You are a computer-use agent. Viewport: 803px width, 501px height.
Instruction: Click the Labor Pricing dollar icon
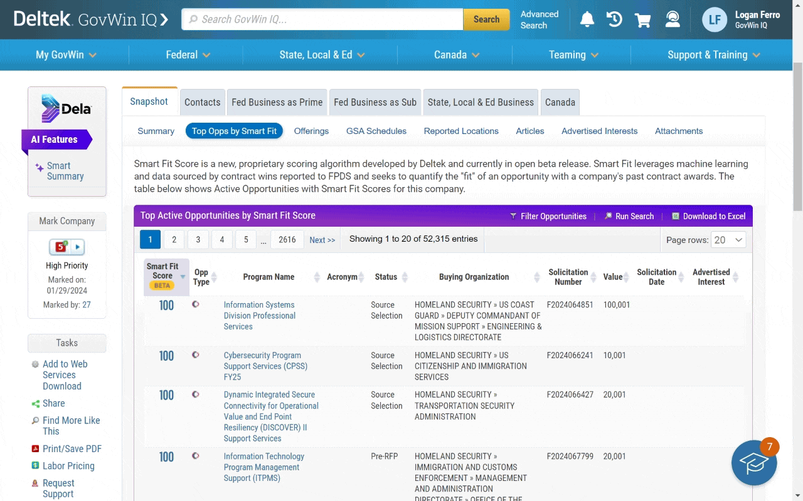tap(36, 465)
